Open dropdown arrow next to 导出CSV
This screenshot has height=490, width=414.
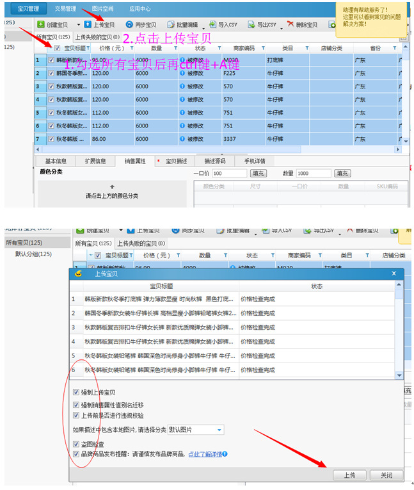(x=282, y=28)
